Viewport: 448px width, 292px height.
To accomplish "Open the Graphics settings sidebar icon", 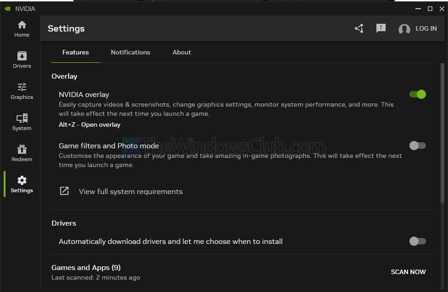I will click(22, 91).
